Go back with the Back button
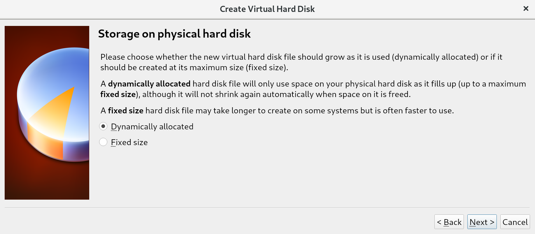The image size is (535, 234). coord(449,222)
